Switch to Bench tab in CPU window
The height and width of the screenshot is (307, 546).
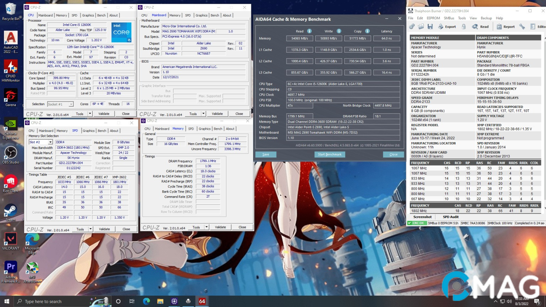point(101,15)
